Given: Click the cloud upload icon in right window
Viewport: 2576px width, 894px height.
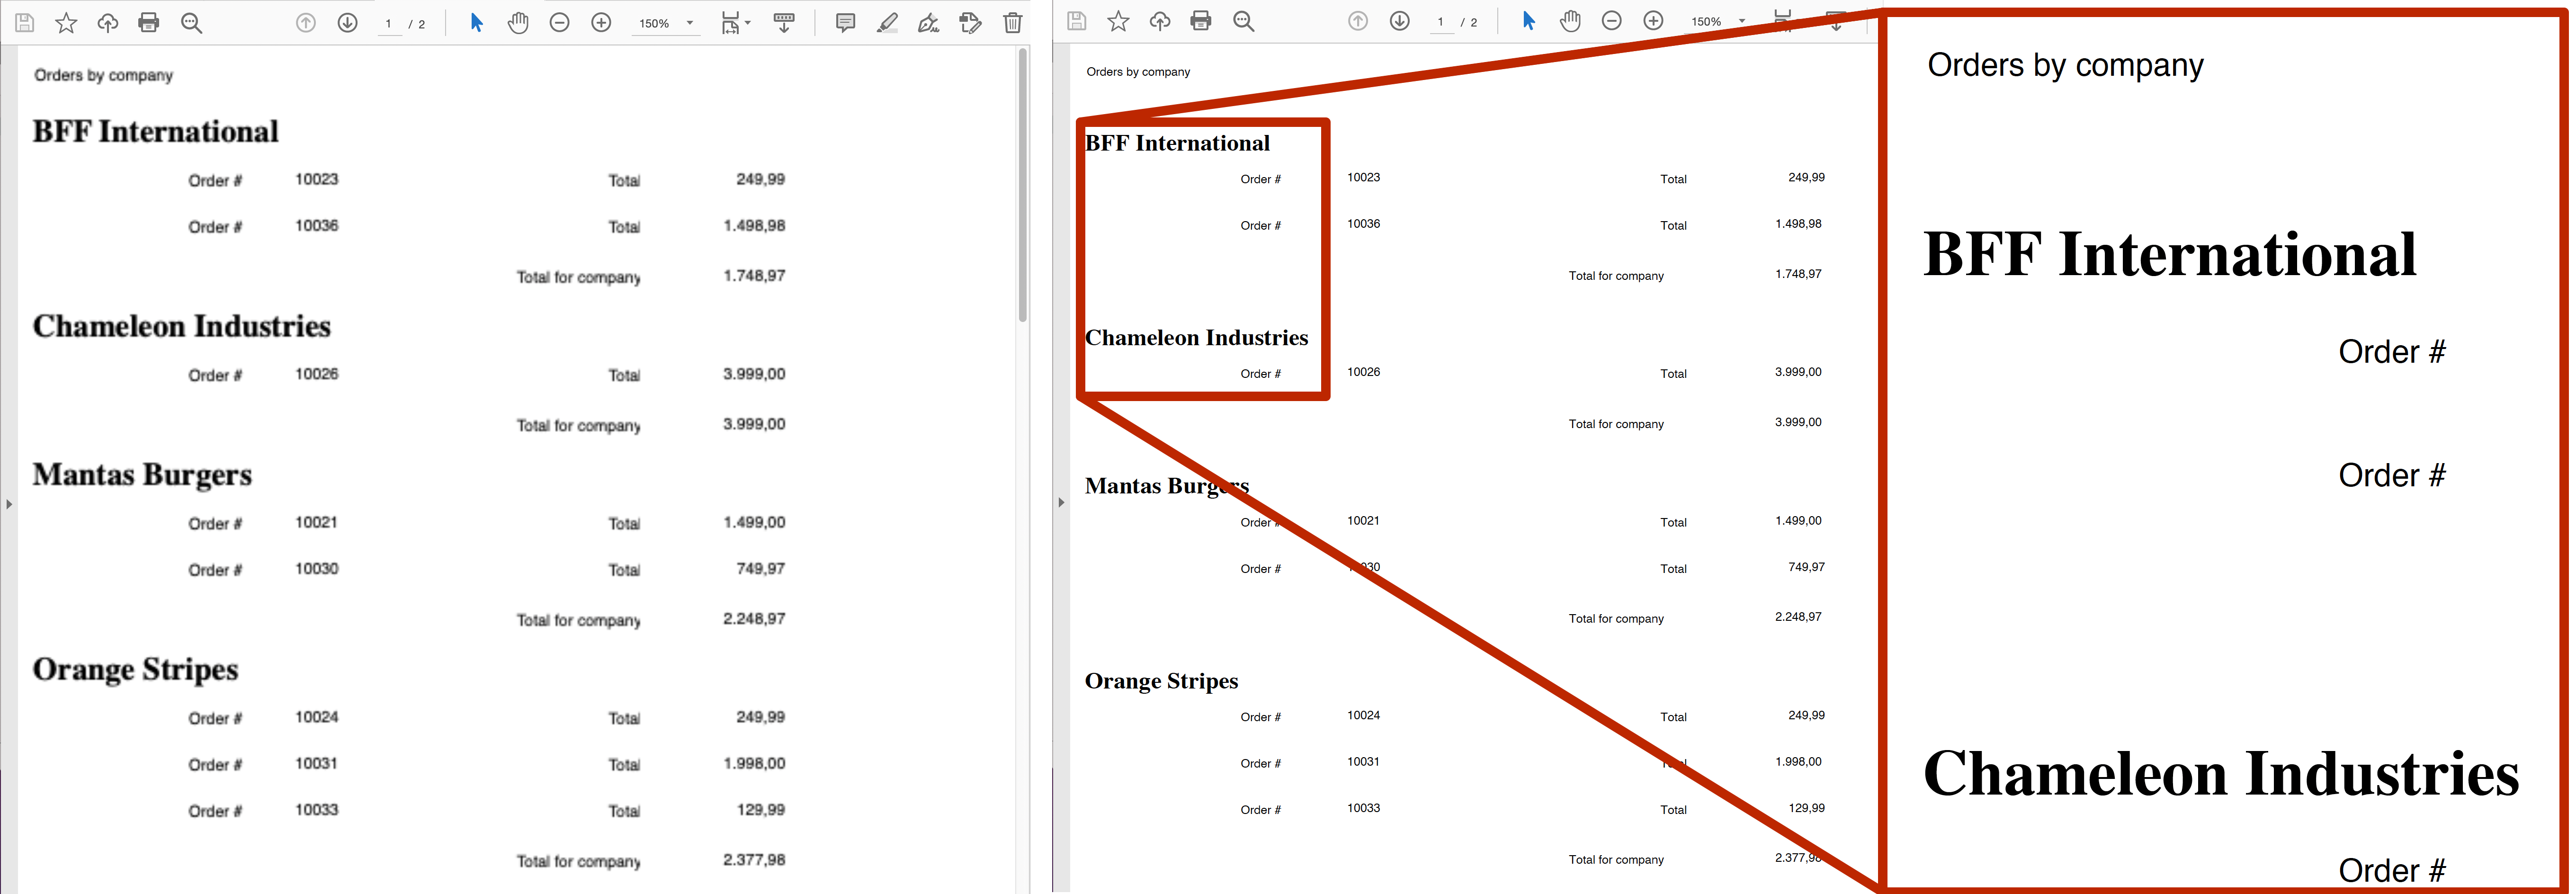Looking at the screenshot, I should (1159, 21).
